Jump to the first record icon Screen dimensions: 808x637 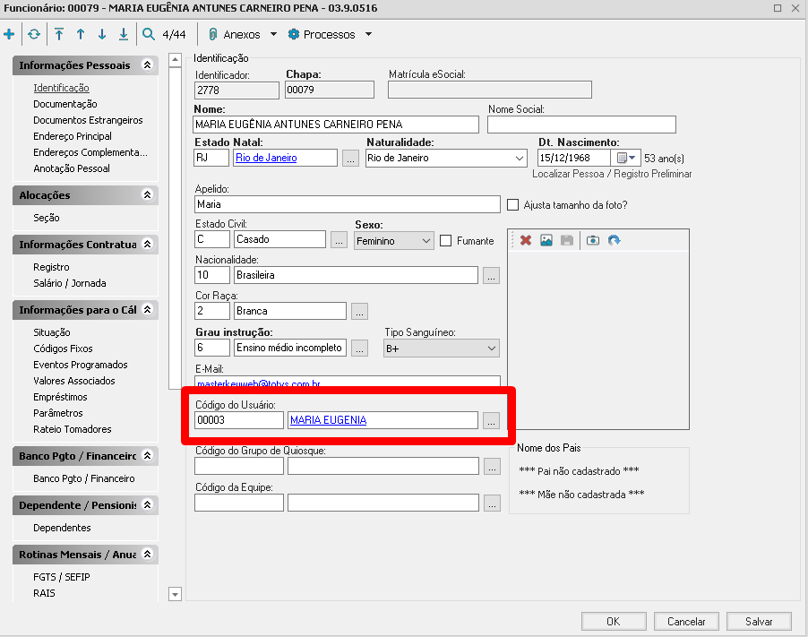point(58,34)
